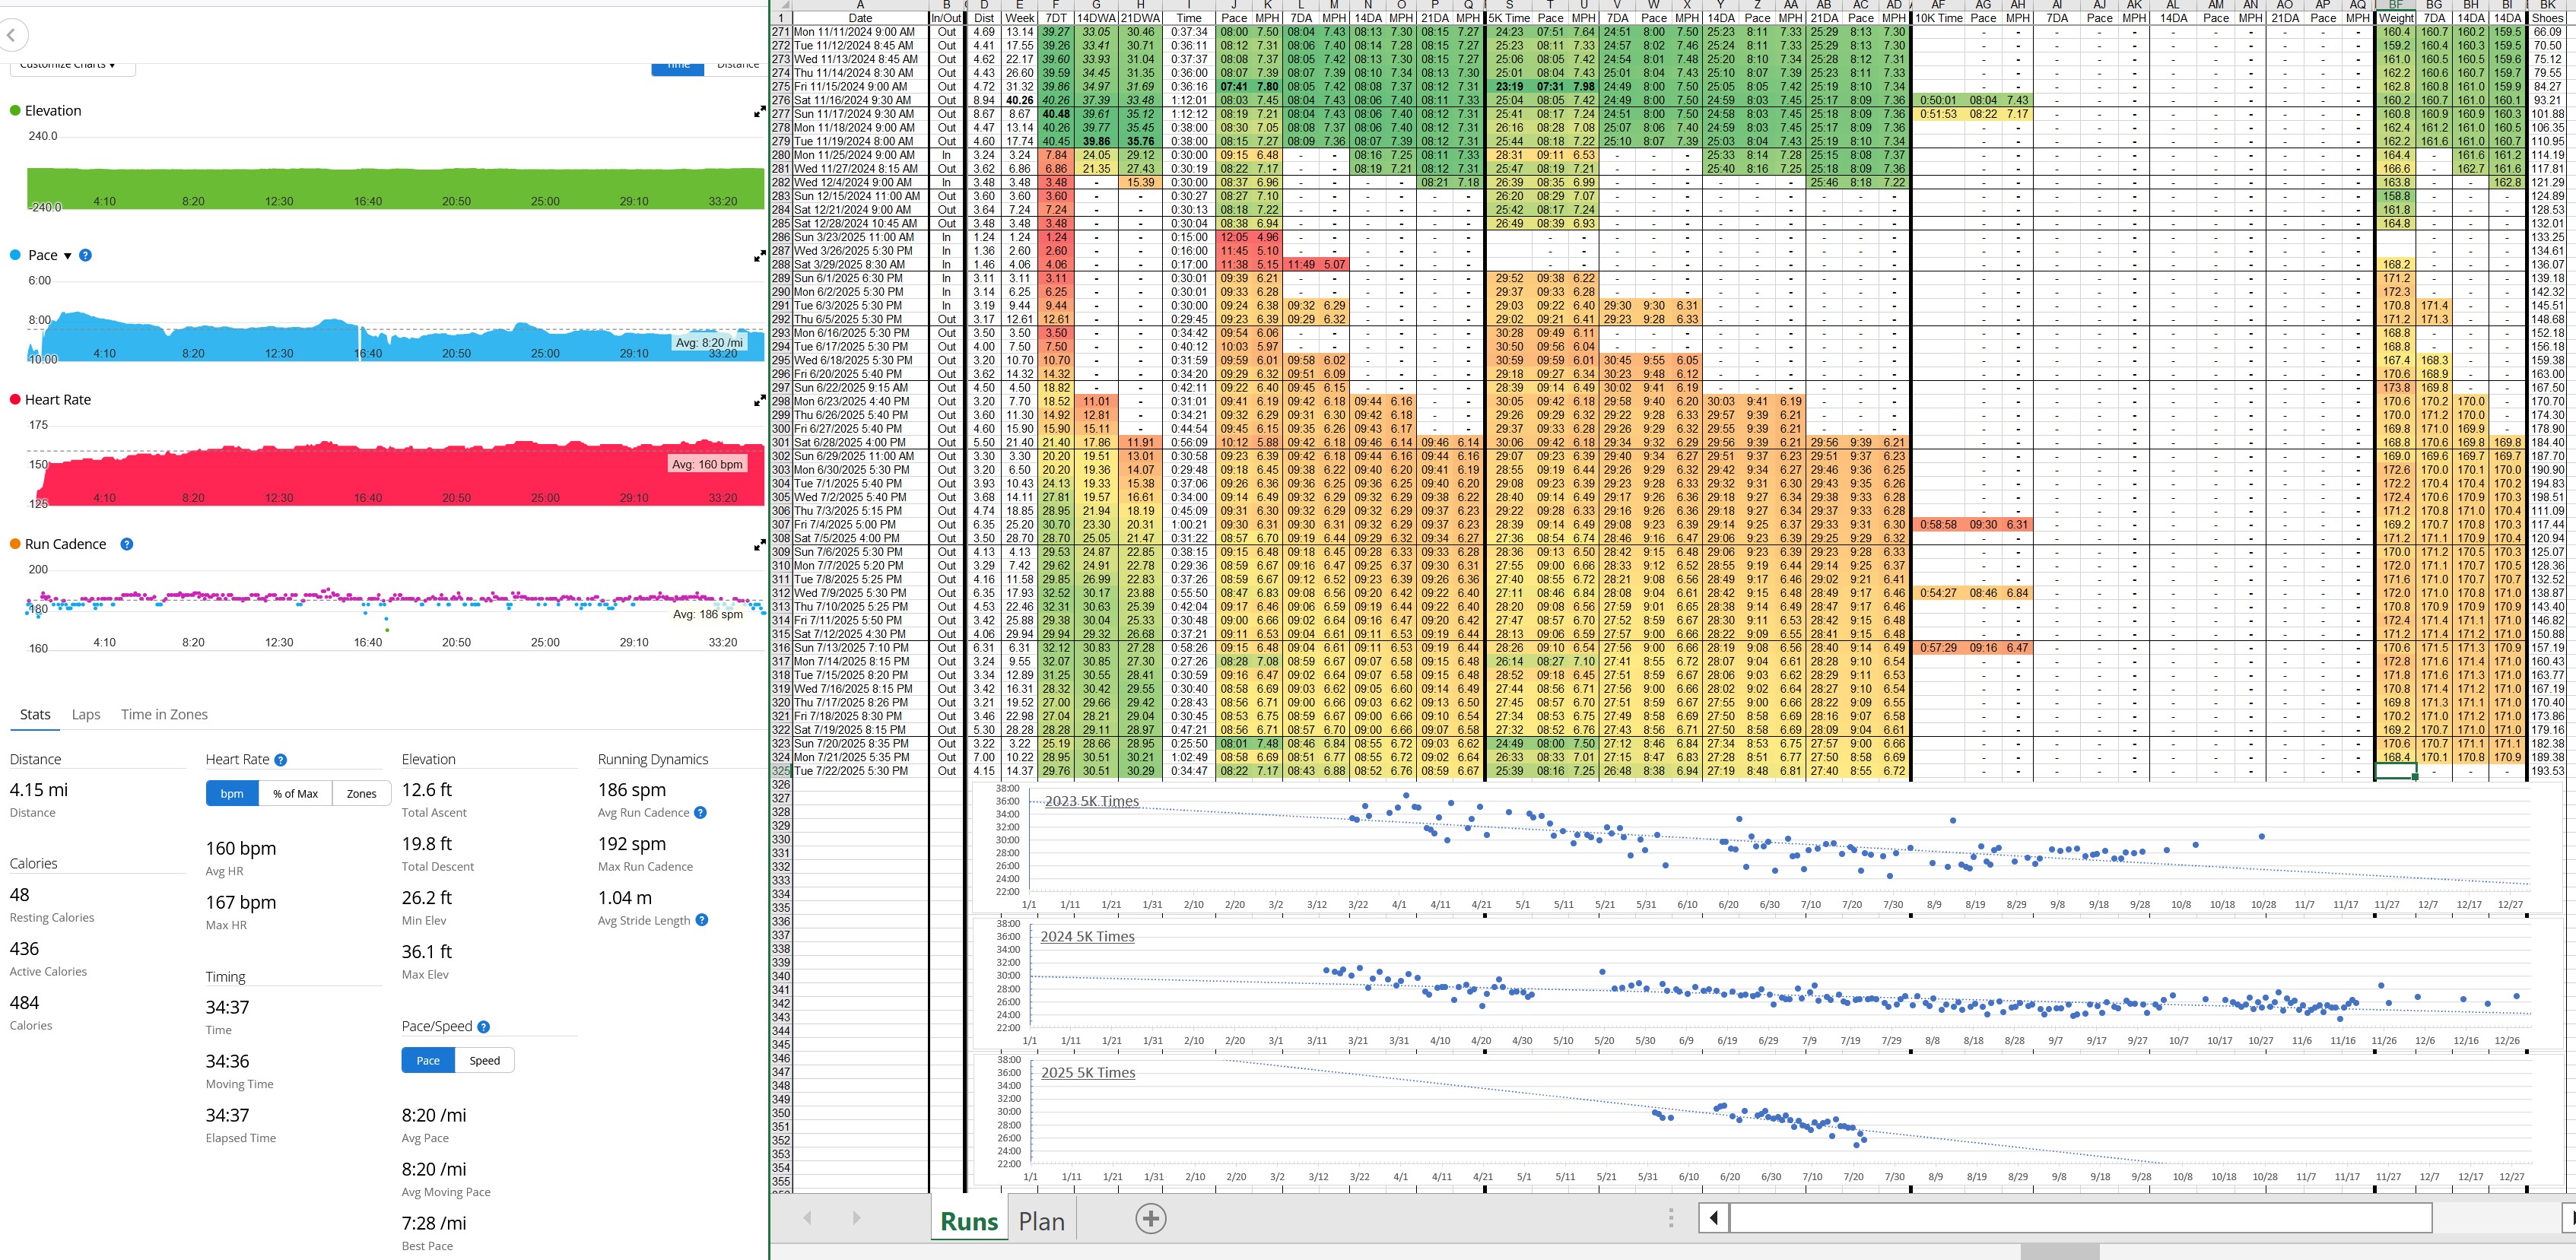Screen dimensions: 2576x1260
Task: Open help icon next to Avg Stride Length
Action: [702, 920]
